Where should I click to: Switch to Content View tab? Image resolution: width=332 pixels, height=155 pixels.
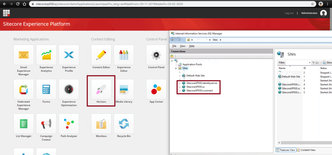pyautogui.click(x=306, y=150)
